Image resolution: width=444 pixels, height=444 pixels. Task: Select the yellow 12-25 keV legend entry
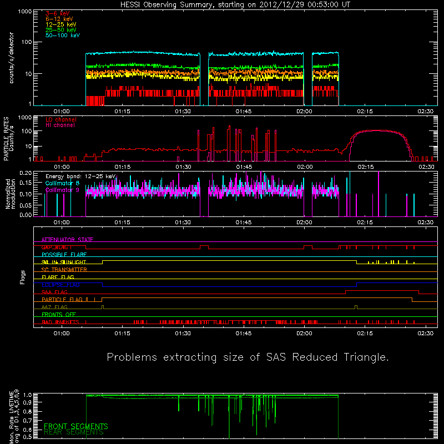click(61, 24)
